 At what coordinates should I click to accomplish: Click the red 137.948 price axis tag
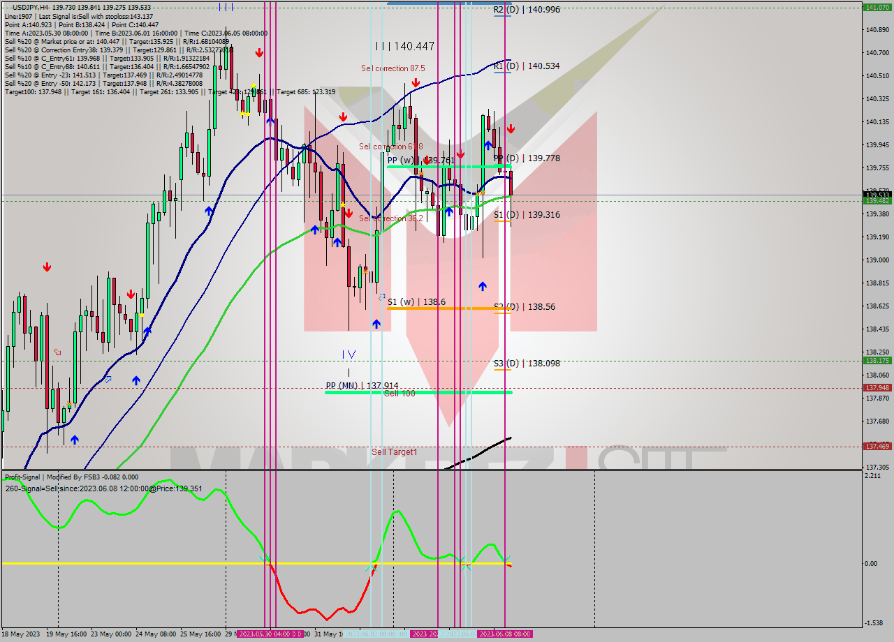point(877,388)
